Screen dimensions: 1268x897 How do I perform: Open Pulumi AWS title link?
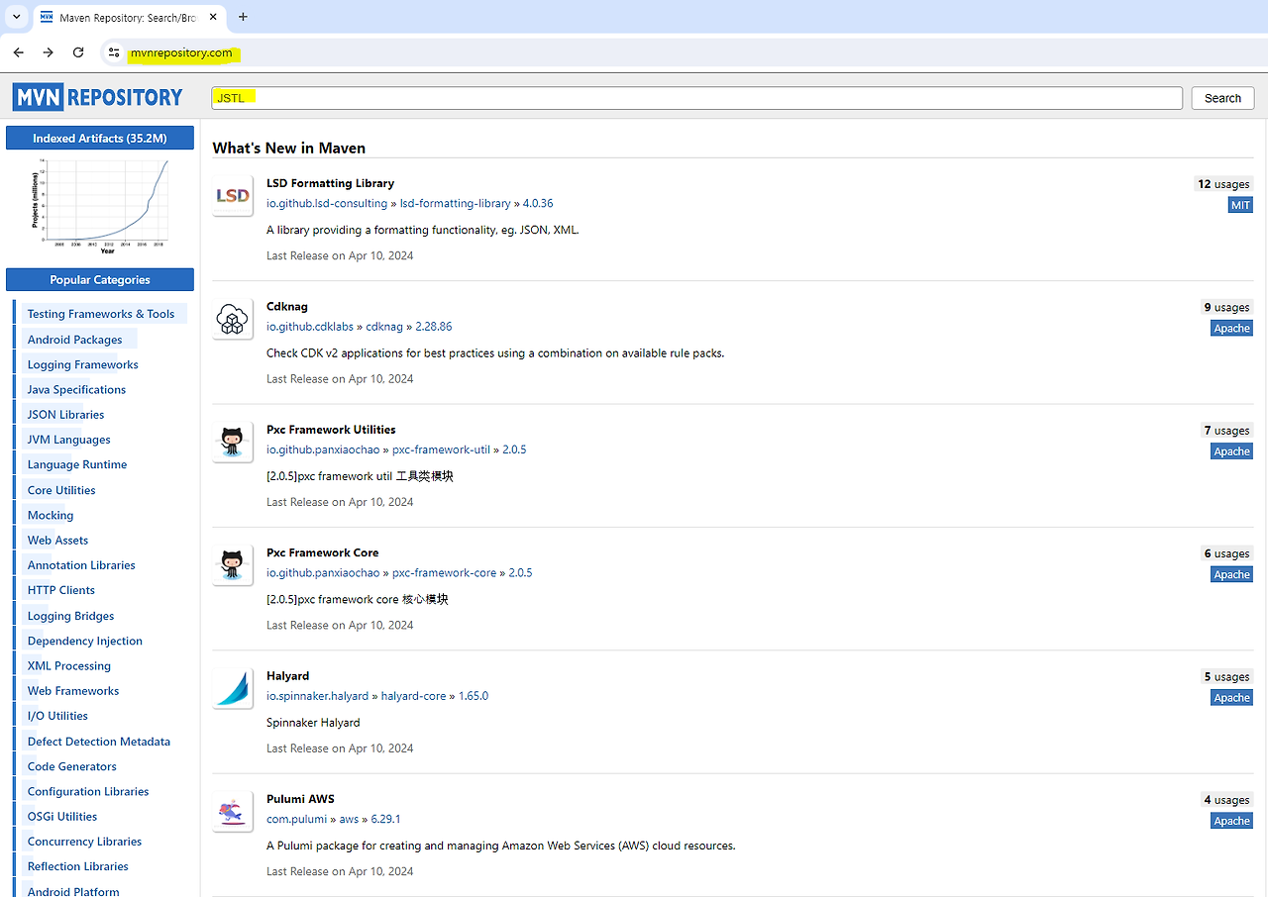click(301, 799)
